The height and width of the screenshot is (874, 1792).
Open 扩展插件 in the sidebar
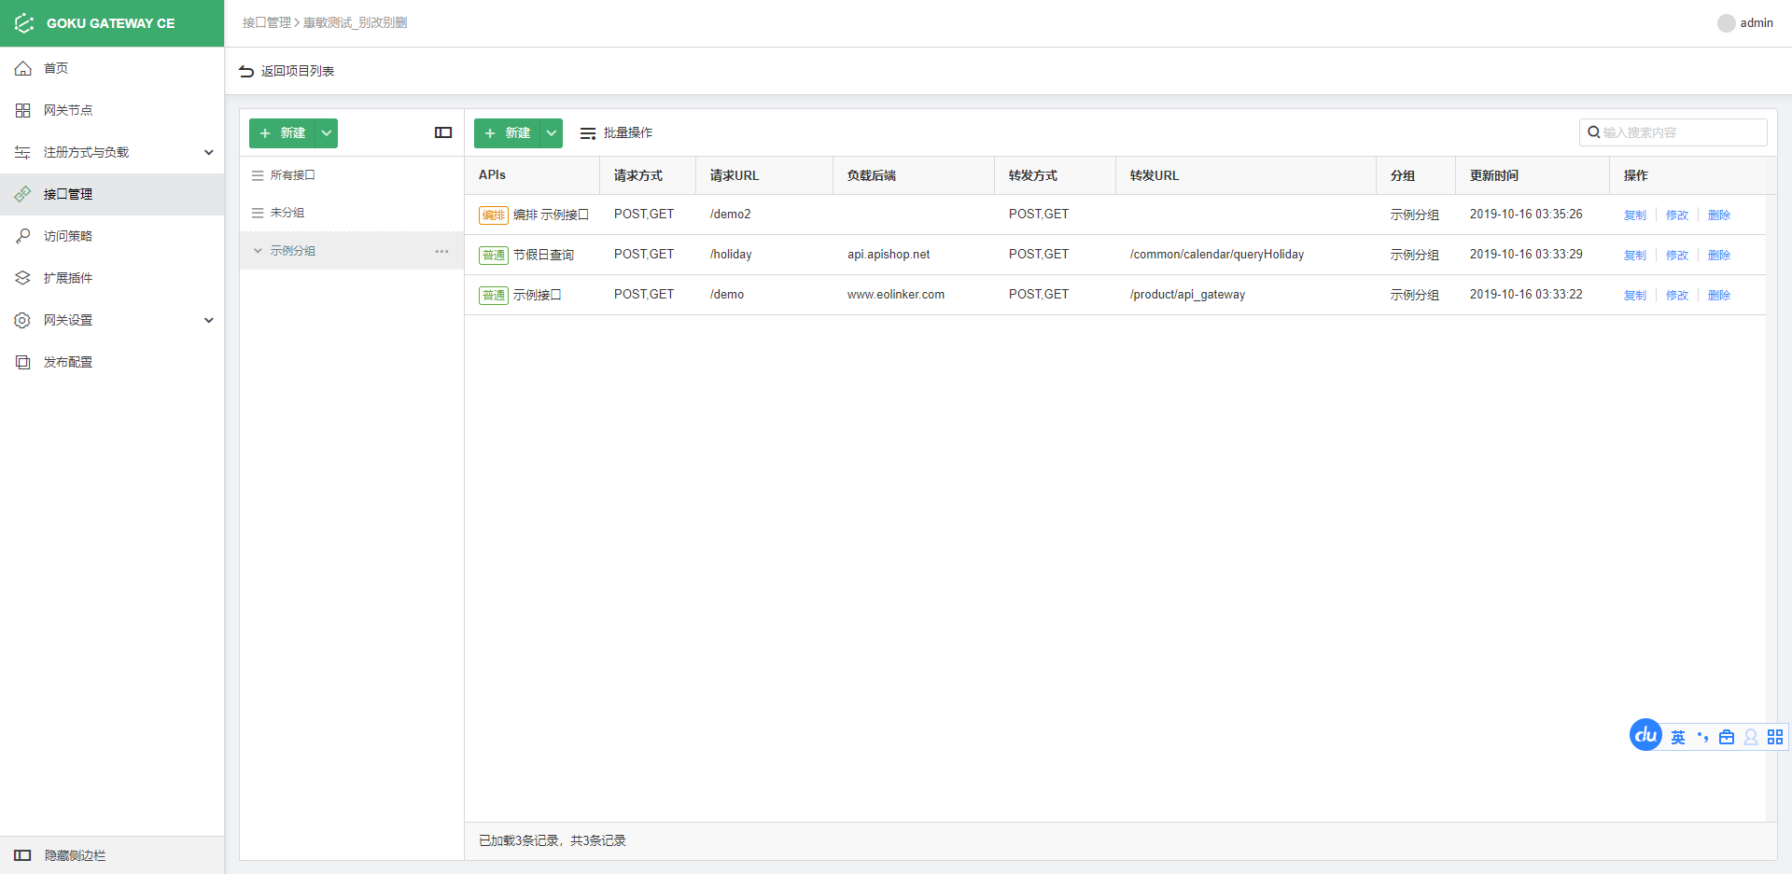click(x=112, y=278)
